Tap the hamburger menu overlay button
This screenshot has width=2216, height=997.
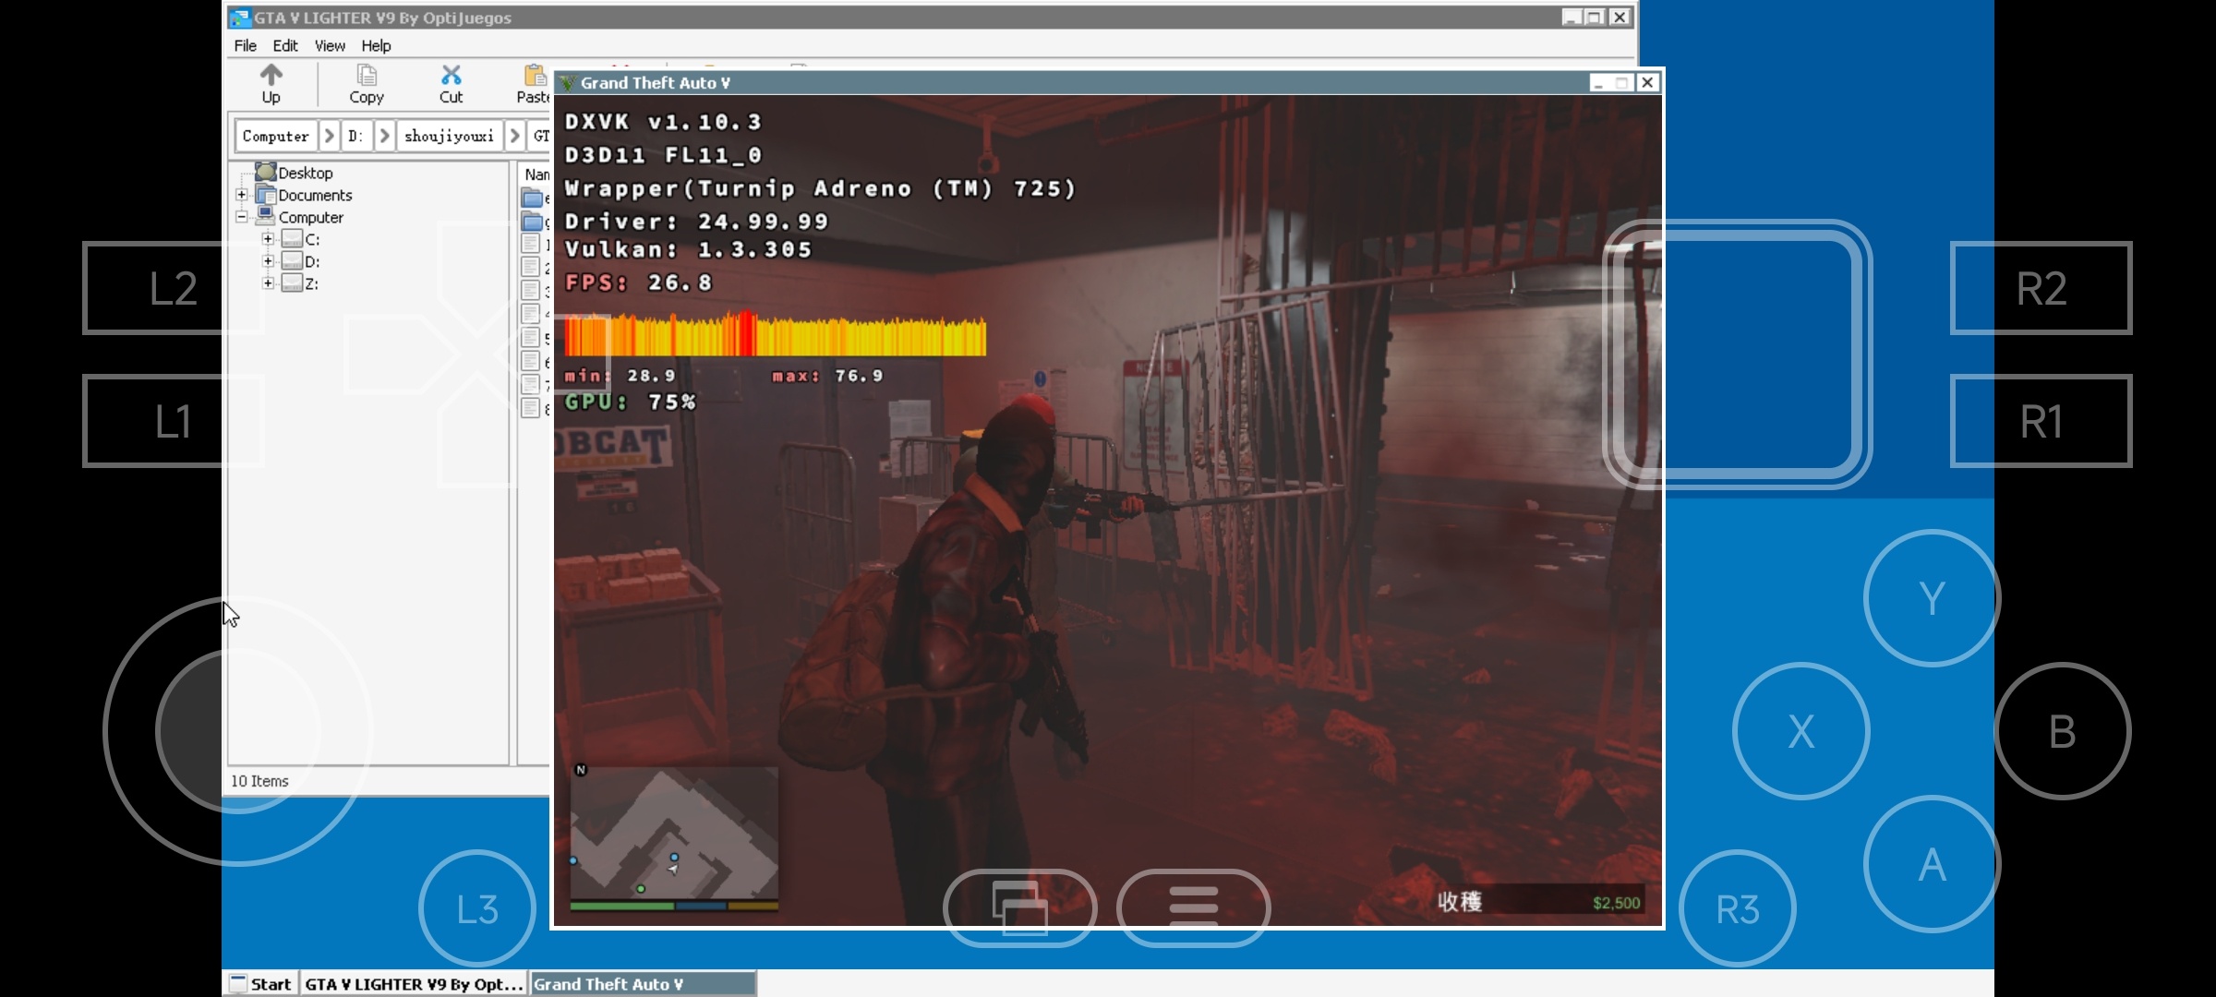pos(1193,907)
